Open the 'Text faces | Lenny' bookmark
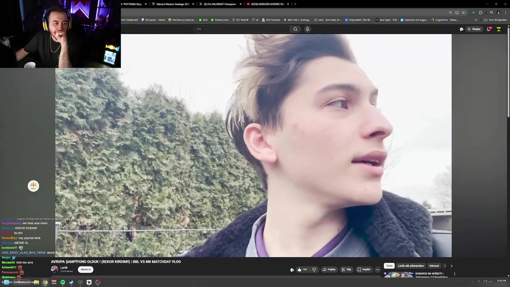Viewport: 510px width, 287px height. 182,20
